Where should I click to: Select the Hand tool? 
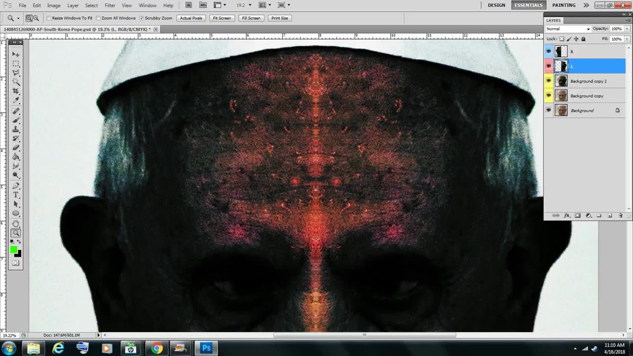(x=16, y=224)
